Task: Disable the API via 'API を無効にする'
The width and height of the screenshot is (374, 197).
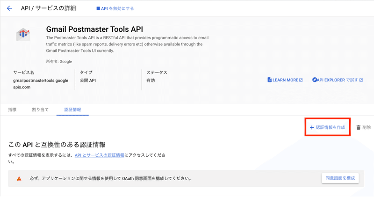Action: click(x=115, y=8)
